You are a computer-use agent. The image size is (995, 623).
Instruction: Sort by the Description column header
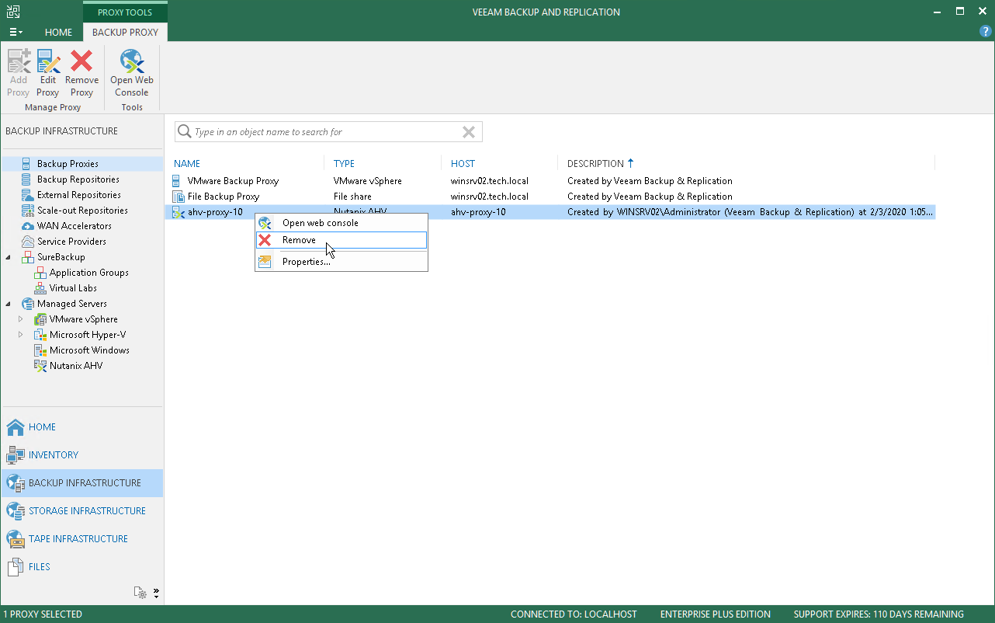click(x=595, y=164)
